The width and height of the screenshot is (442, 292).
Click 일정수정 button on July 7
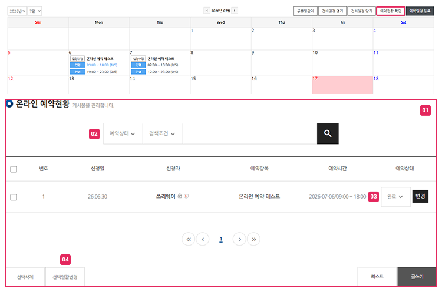138,58
